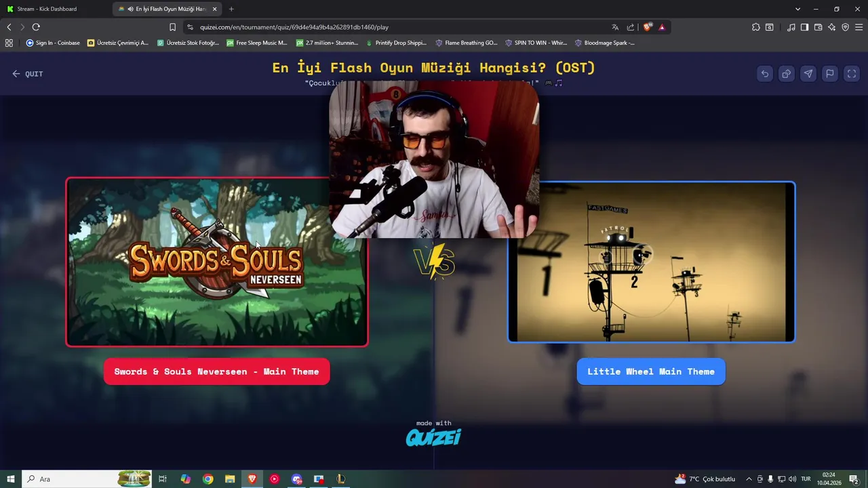Open Ücretsiz Stok Fotoğr... bookmark

(x=188, y=43)
